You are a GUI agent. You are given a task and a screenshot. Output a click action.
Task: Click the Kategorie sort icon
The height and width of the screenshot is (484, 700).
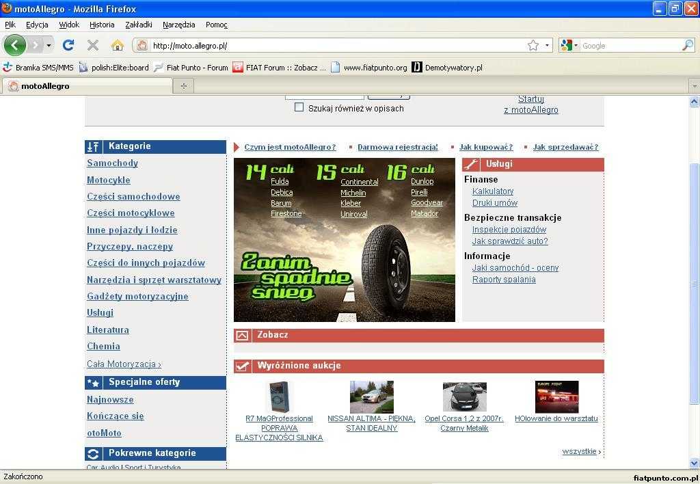[x=93, y=146]
